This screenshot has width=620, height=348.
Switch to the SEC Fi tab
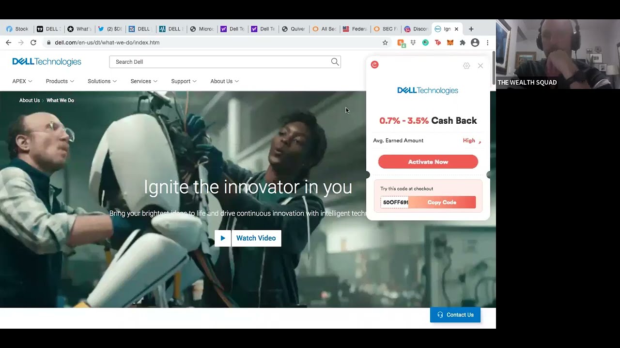click(x=386, y=29)
